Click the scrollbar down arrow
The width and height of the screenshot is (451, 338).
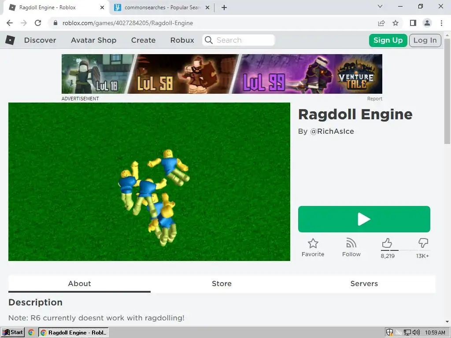click(x=447, y=322)
